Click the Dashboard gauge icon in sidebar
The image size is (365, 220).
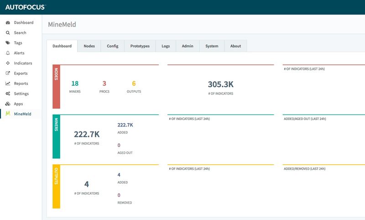[x=8, y=22]
